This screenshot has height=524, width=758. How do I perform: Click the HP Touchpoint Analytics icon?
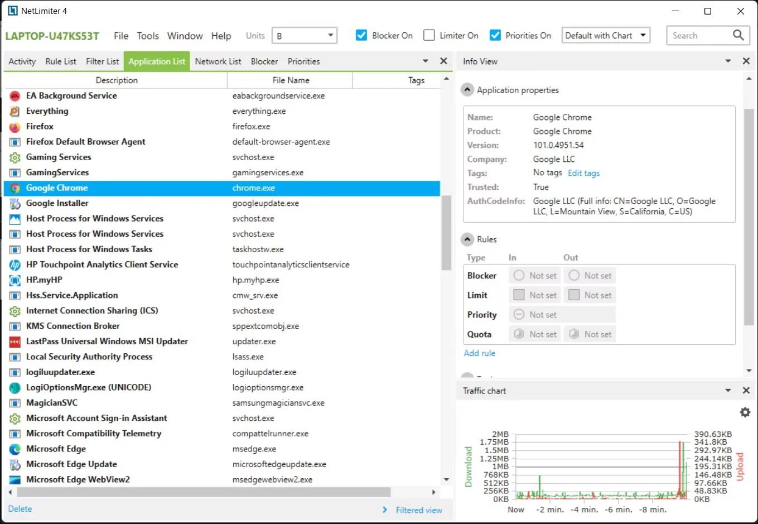(x=15, y=265)
